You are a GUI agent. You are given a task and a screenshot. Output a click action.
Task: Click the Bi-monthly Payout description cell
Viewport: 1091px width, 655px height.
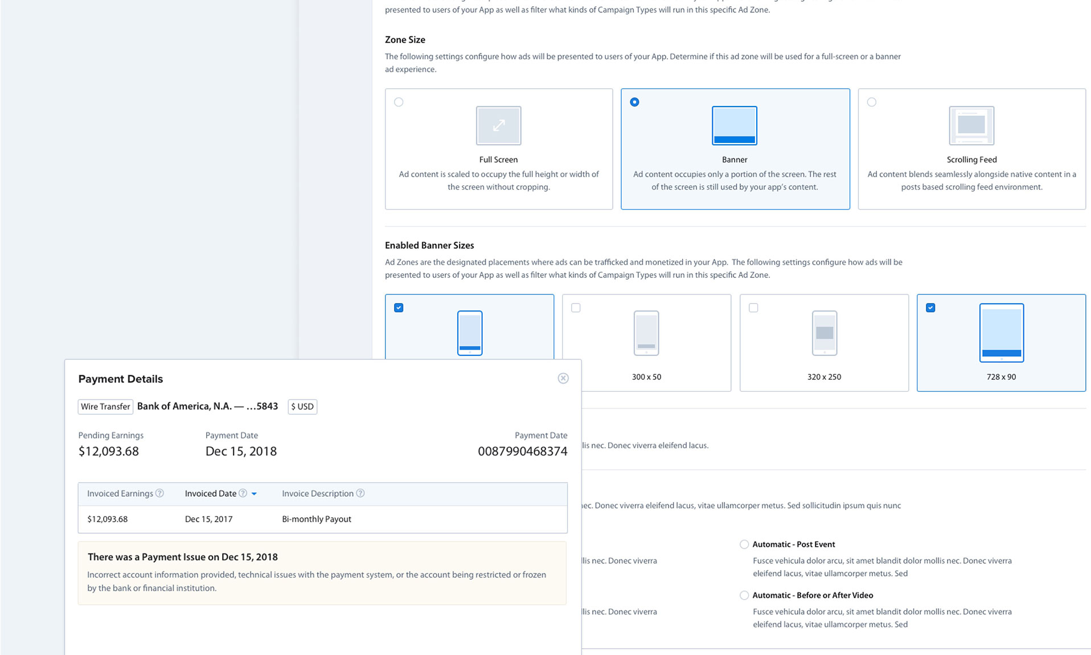coord(317,519)
